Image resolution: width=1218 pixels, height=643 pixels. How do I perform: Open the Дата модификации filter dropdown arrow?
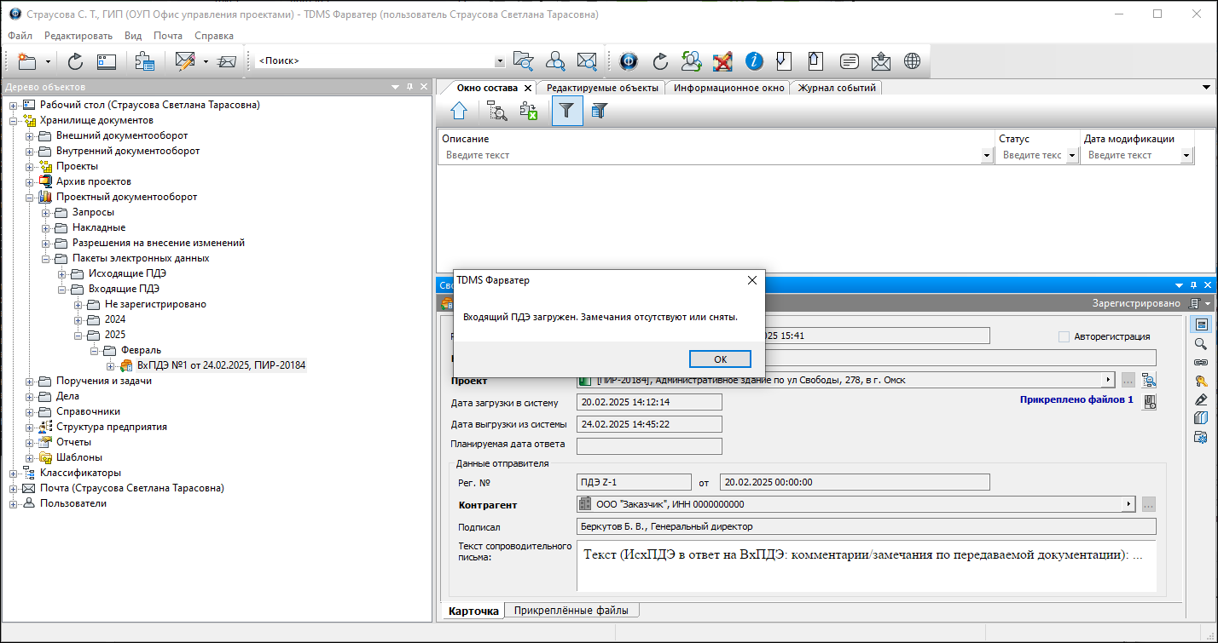point(1186,156)
